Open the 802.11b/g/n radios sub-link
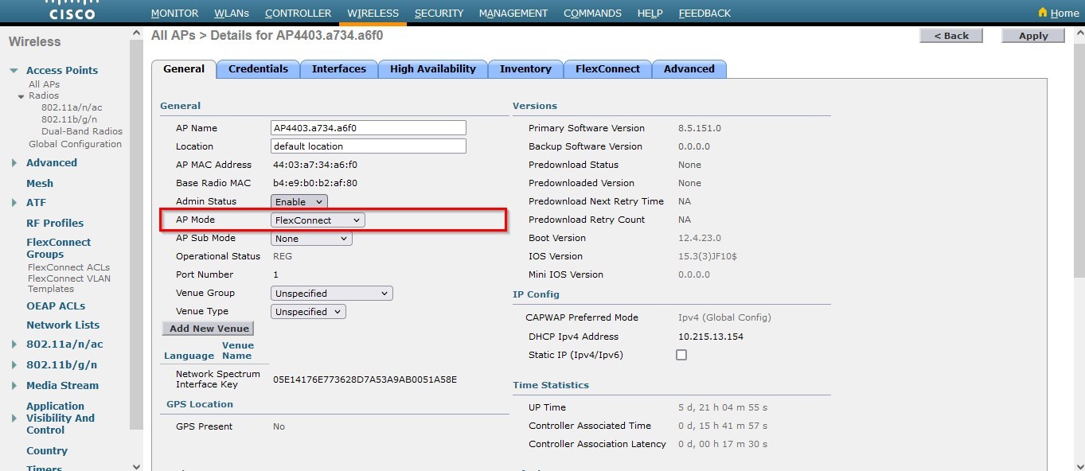 [69, 119]
